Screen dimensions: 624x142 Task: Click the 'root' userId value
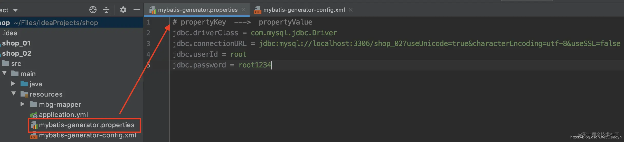(x=238, y=54)
